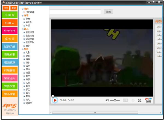Select 识字 in the tree
The image size is (164, 120).
tap(28, 63)
